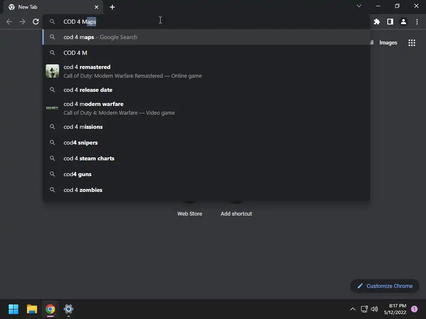This screenshot has height=319, width=426.
Task: Expand the tab search chevron
Action: coord(359,6)
